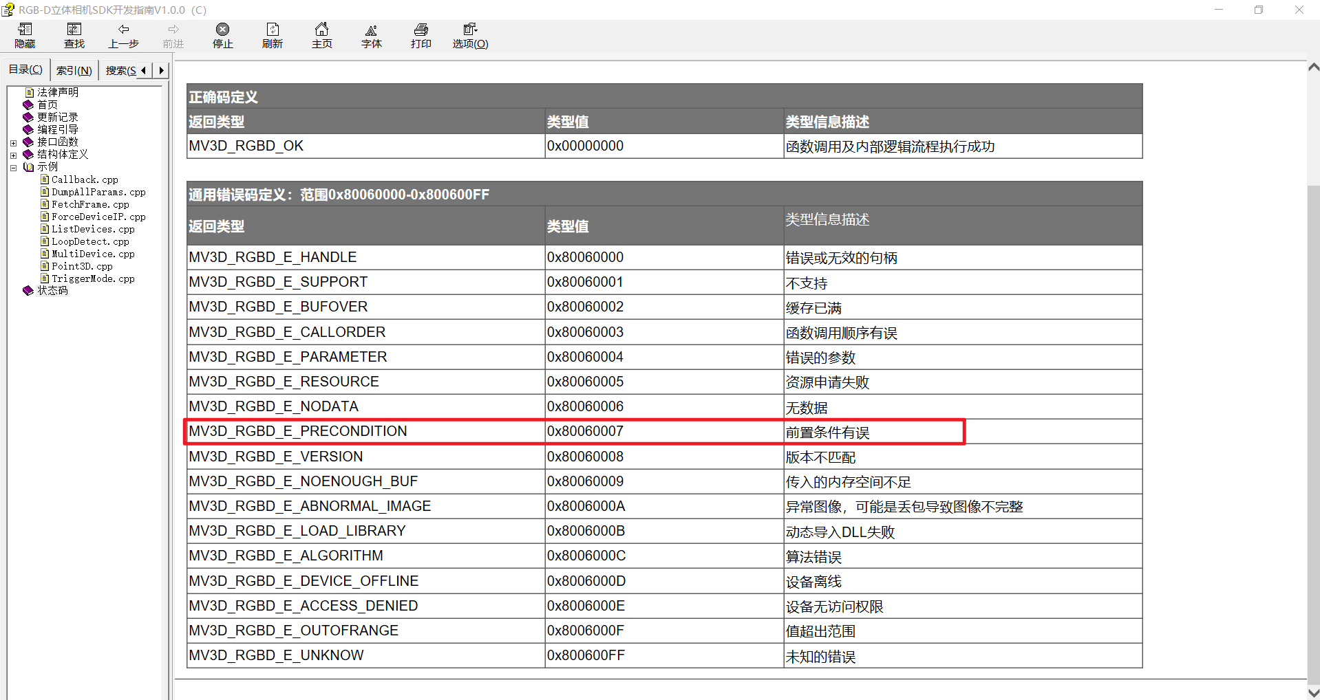Switch to the 索引(N) tab

click(74, 70)
